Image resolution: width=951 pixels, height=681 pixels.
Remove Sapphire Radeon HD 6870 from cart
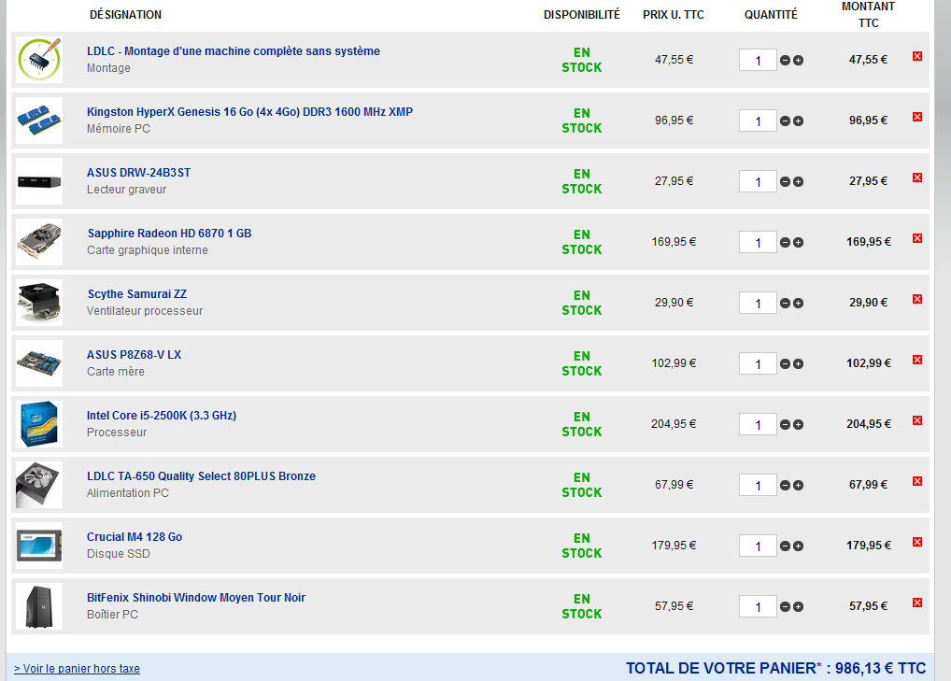917,238
